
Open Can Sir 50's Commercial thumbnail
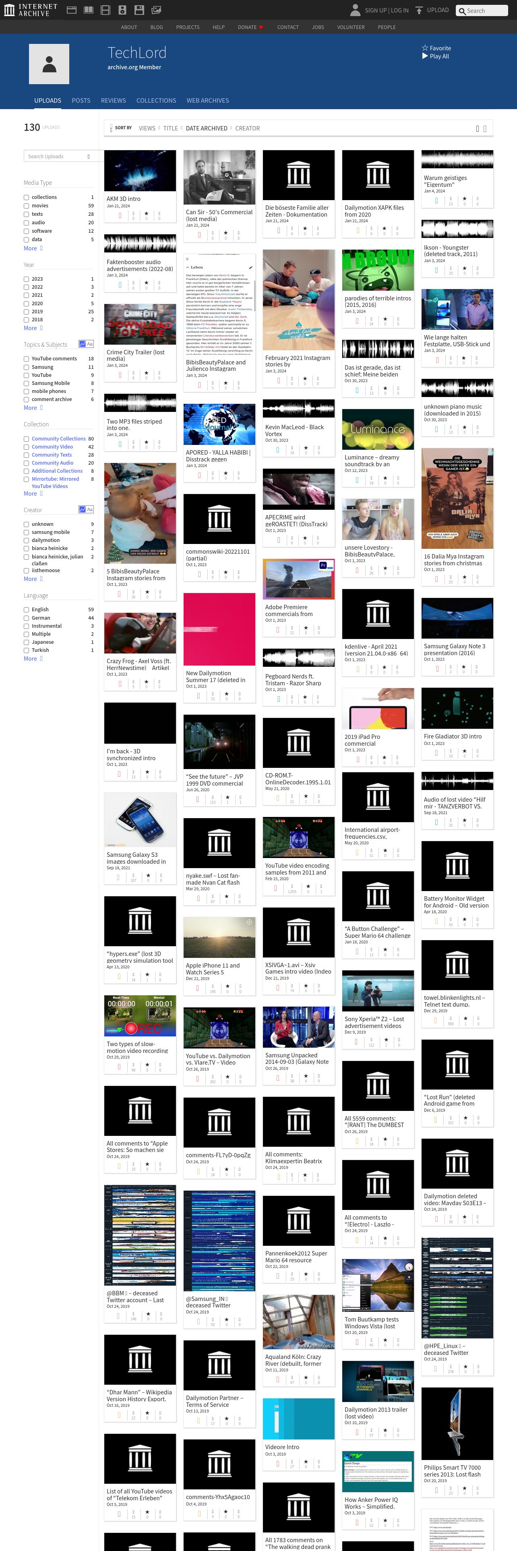[219, 178]
